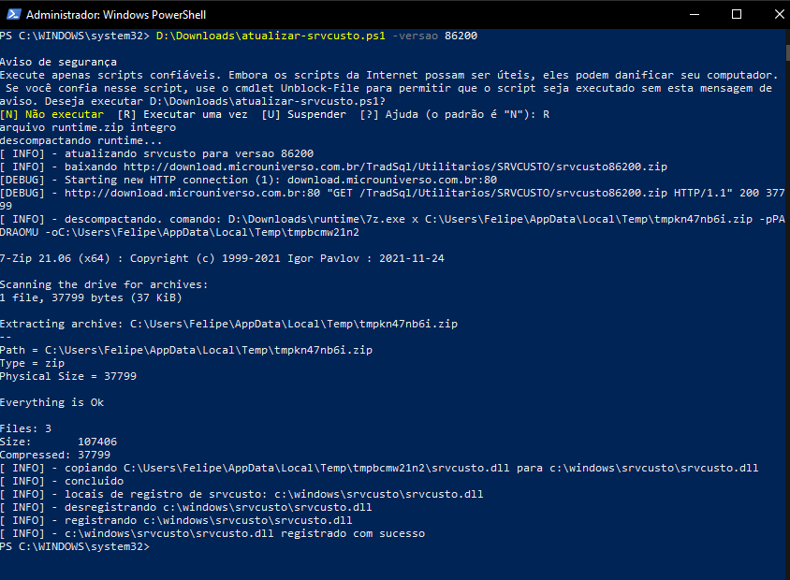Click the 'Aviso de segurança' heading line

58,62
